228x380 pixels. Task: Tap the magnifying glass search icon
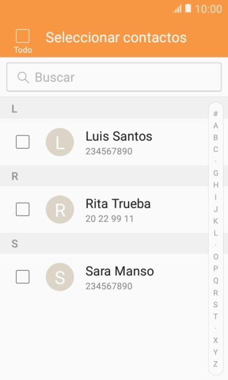tap(23, 78)
